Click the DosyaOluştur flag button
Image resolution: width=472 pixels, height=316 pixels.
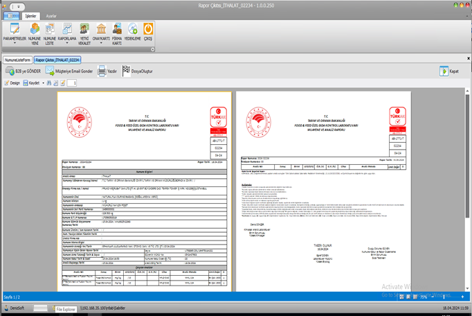pos(137,71)
